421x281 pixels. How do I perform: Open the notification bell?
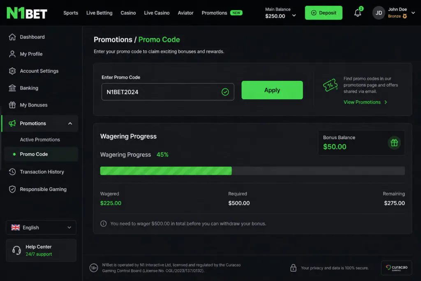pos(358,13)
